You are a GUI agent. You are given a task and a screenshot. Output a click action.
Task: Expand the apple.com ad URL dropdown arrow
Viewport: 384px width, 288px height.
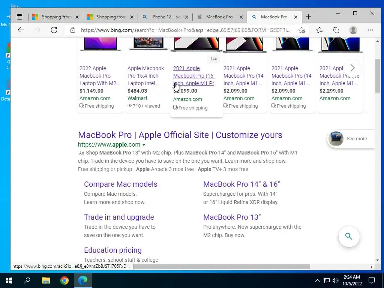pos(144,145)
